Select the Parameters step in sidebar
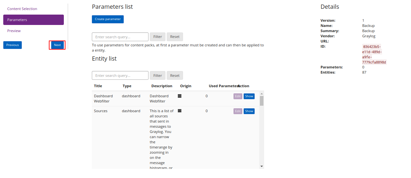Image resolution: width=411 pixels, height=178 pixels. coord(34,20)
